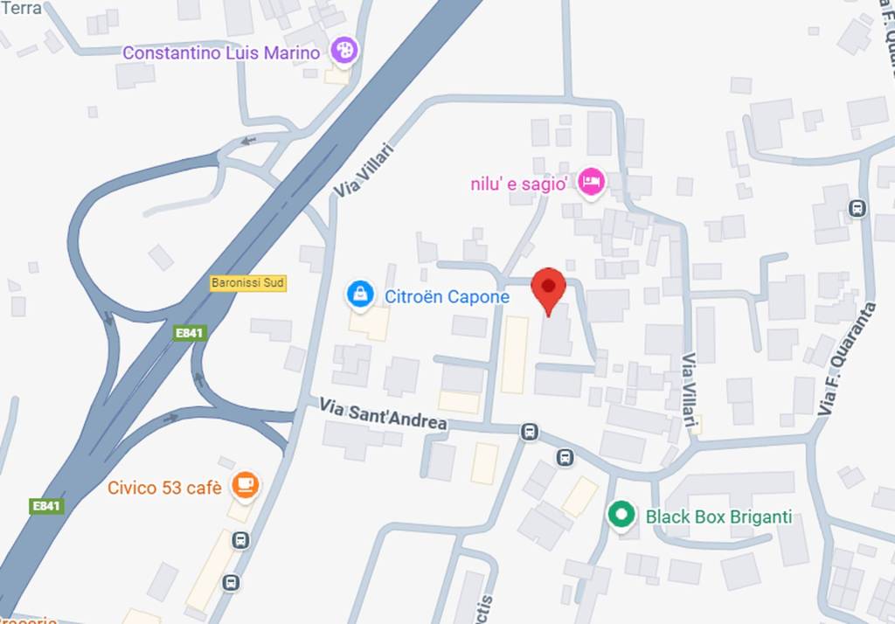This screenshot has height=624, width=895.
Task: Select the Civico 53 café text label
Action: pyautogui.click(x=164, y=488)
